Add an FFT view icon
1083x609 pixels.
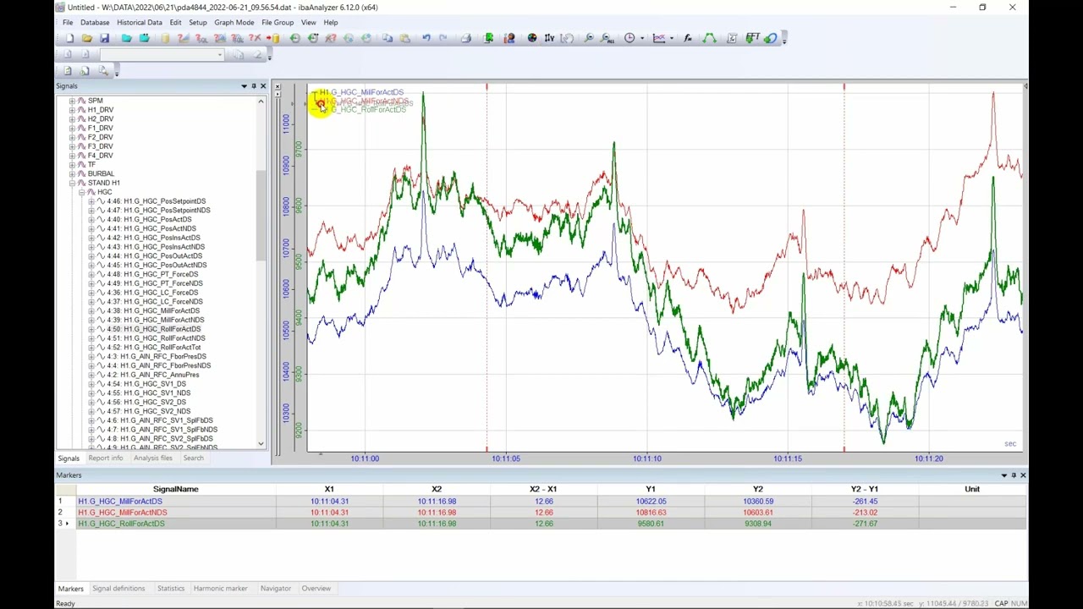click(x=751, y=38)
